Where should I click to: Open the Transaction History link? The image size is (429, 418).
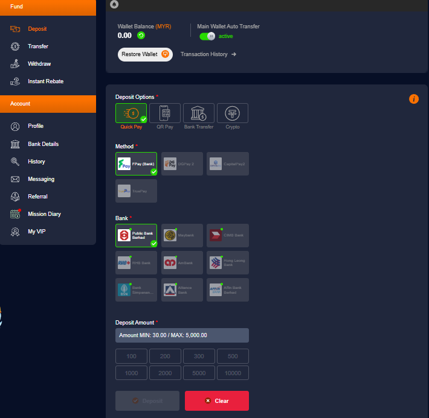(208, 54)
